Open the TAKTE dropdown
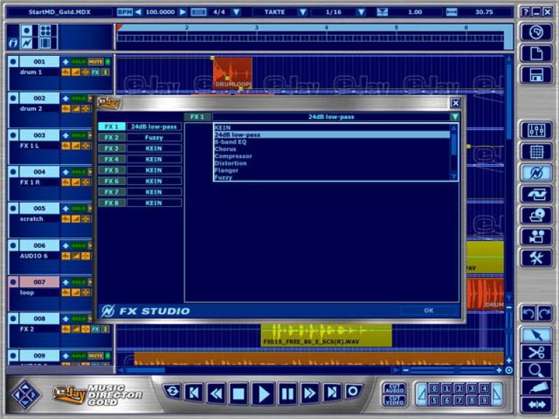Screen dimensions: 559x419 302,12
